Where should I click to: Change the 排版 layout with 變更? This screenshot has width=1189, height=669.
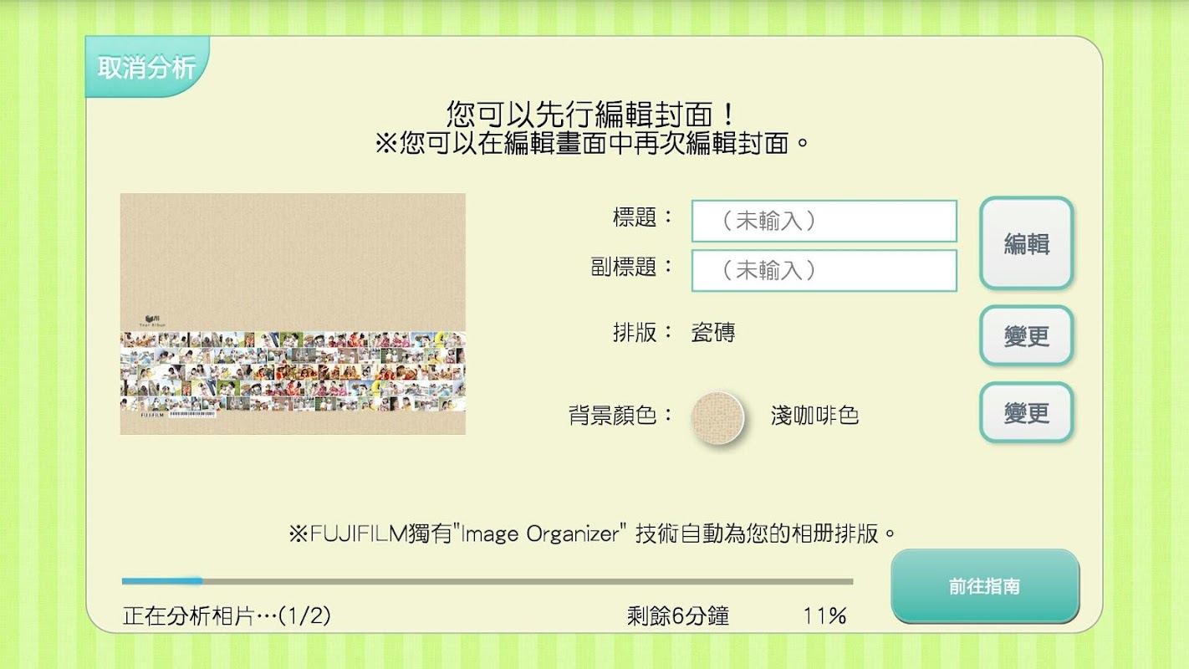coord(1026,335)
